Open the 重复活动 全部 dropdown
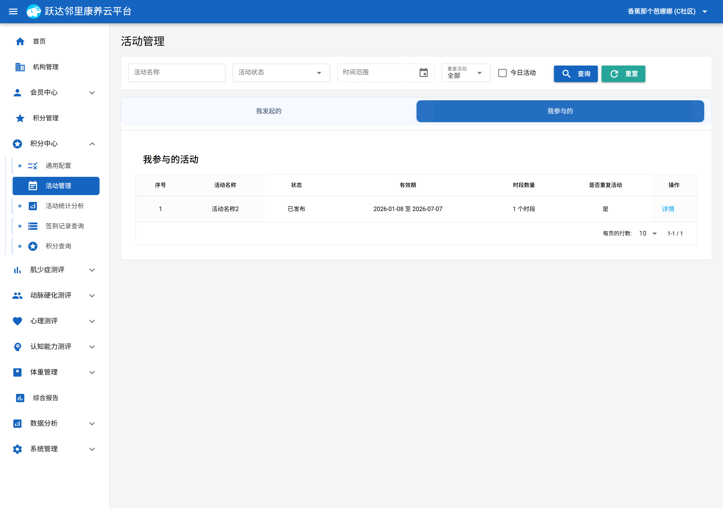 point(466,73)
